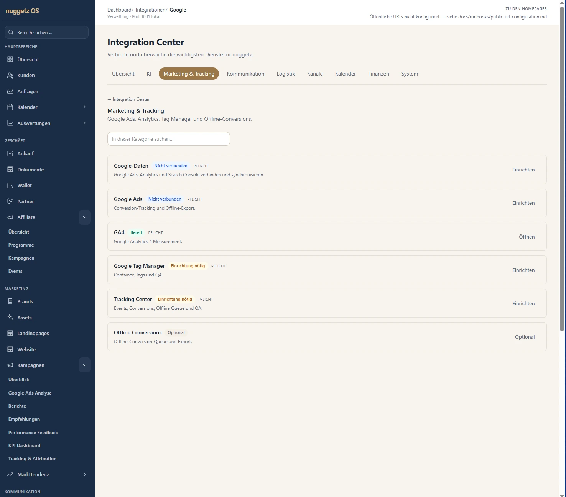Click the Offline Conversions card title
This screenshot has width=566, height=497.
(x=138, y=332)
